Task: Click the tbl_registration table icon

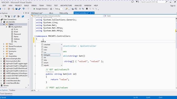Action: click(x=10, y=27)
